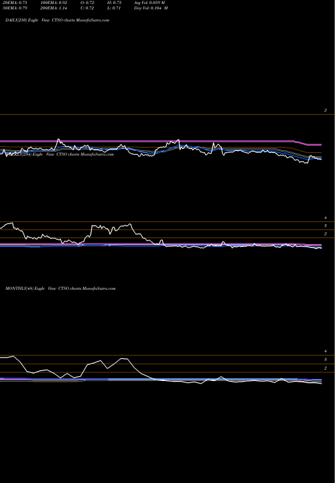Click the 100EMA: 0.92 value
The width and height of the screenshot is (335, 483).
point(54,3)
